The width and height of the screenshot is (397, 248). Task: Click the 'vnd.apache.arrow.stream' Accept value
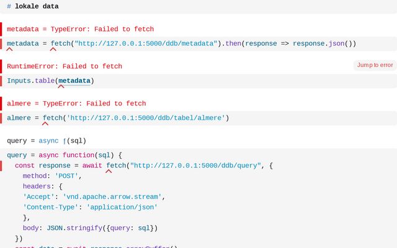tap(112, 197)
